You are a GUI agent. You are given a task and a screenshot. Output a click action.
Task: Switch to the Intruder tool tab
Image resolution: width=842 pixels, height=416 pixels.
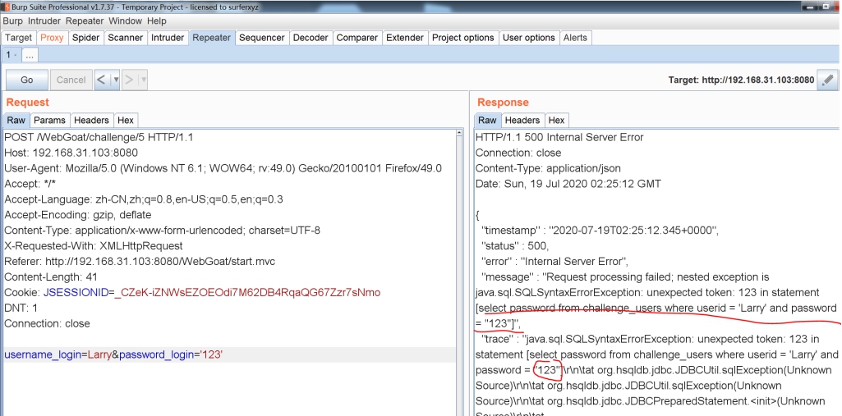tap(168, 38)
